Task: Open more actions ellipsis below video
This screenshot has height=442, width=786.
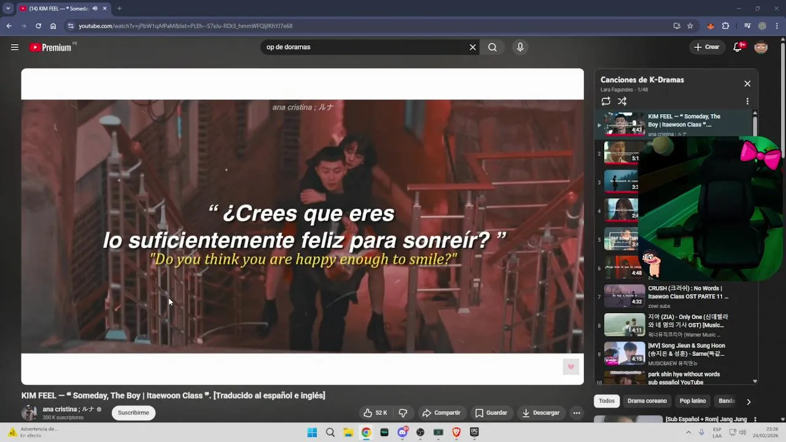Action: (577, 413)
